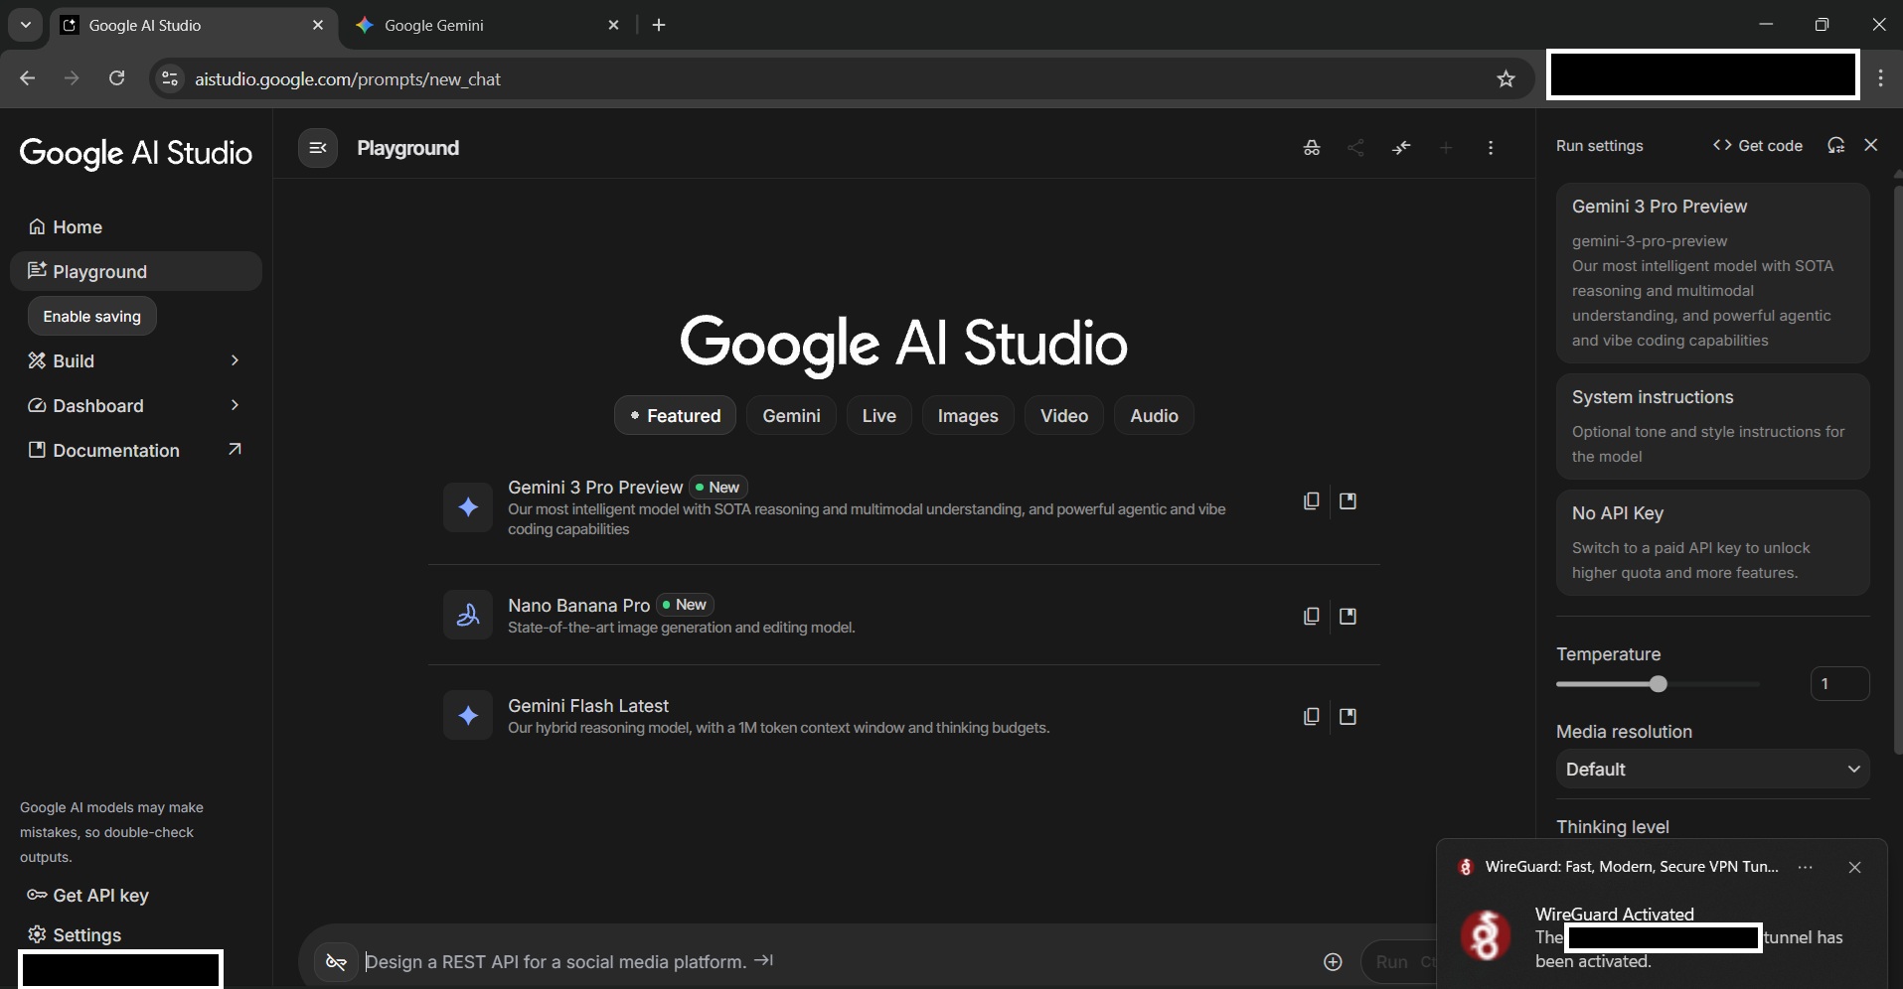The image size is (1903, 989).
Task: Click the compare mode icon in header
Action: pyautogui.click(x=1401, y=148)
